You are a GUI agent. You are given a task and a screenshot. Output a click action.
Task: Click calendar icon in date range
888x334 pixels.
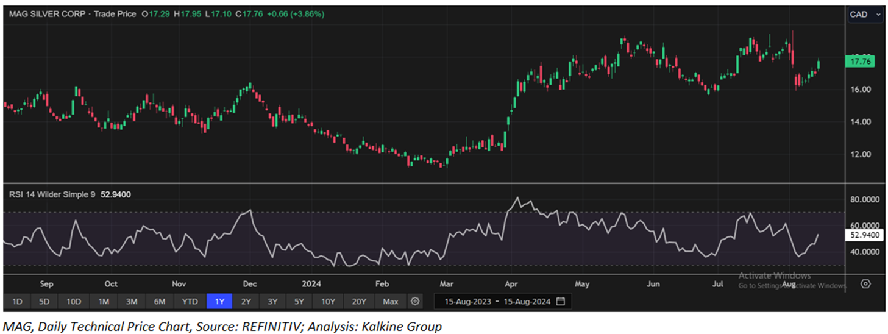tap(561, 301)
